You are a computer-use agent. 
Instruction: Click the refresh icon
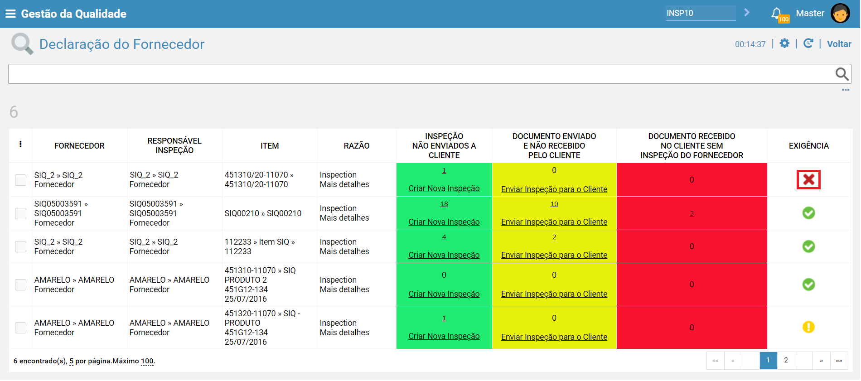point(808,43)
